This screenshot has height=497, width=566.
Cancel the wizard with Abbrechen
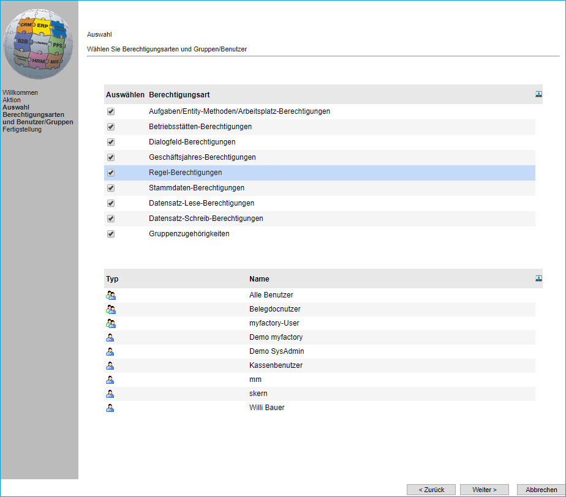click(x=541, y=490)
